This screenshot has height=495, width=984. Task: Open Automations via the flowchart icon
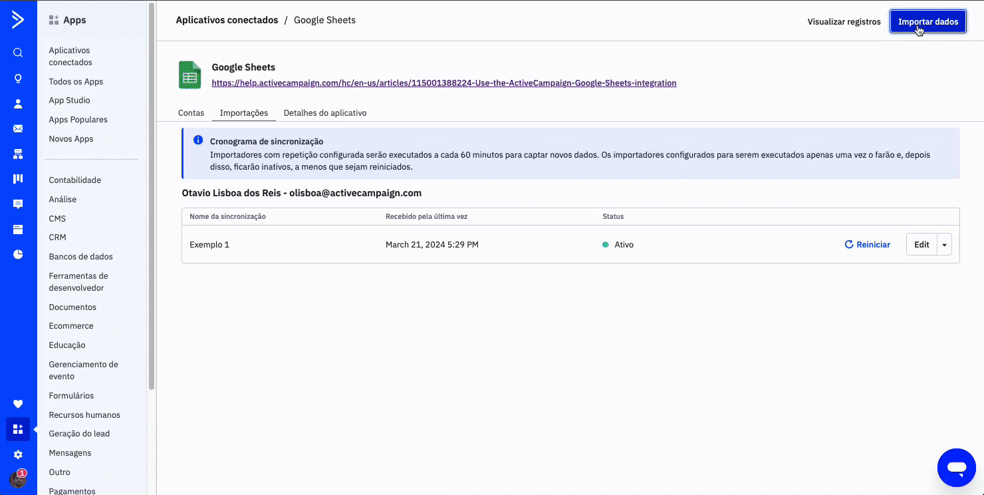coord(18,154)
